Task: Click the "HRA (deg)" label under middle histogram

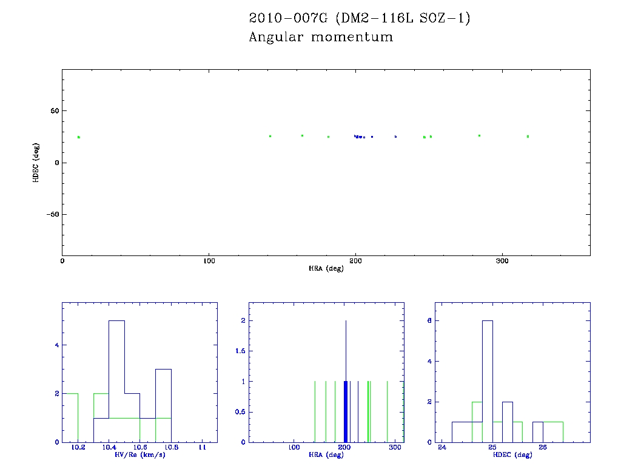Action: [326, 455]
